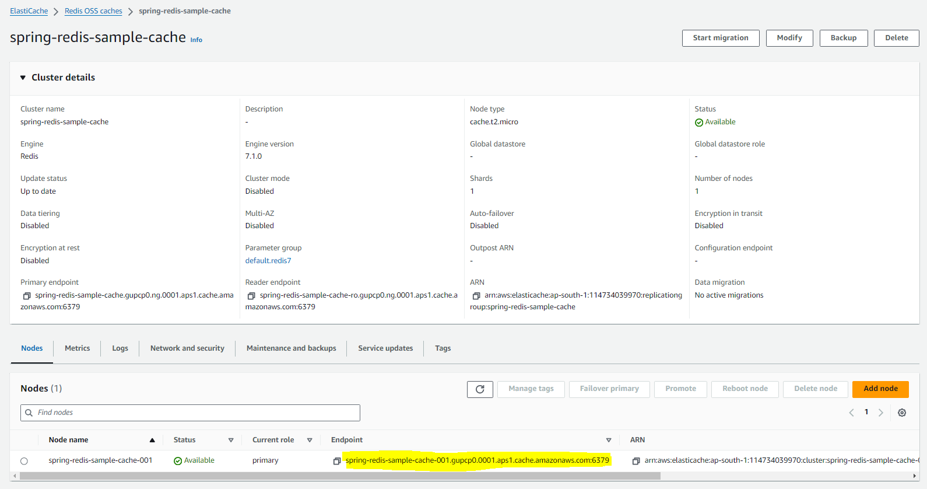This screenshot has height=489, width=927.
Task: Open the ElastiCache breadcrumb link
Action: 29,11
